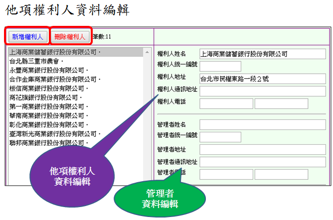
Task: Select 聯邦商業銀行股份有限公司 row
Action: click(76, 143)
